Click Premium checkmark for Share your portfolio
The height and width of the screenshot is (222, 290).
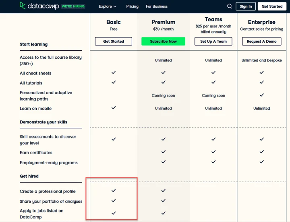pos(163,200)
